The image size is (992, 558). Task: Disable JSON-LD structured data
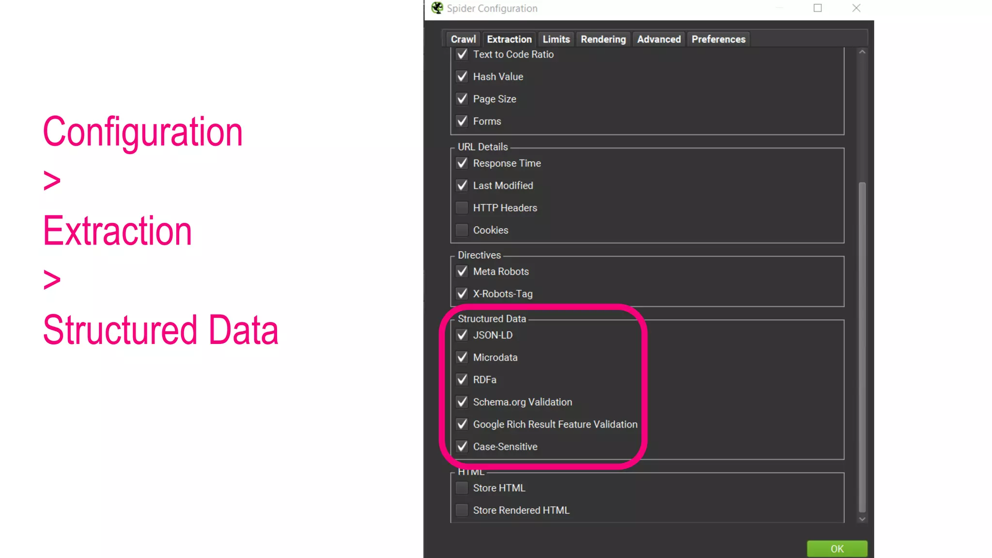tap(462, 335)
